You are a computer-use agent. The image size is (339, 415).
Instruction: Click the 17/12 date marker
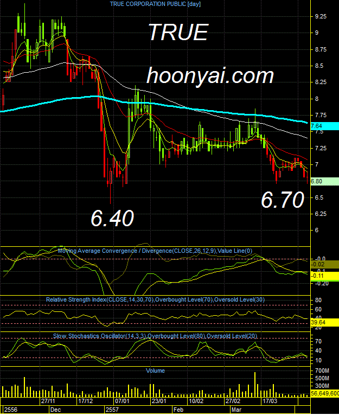85,401
